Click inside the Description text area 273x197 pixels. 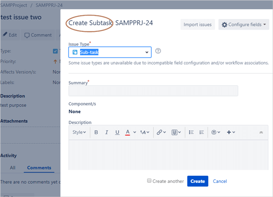[x=168, y=155]
